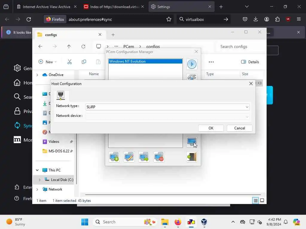Add a new machine configuration
This screenshot has height=229, width=306.
pyautogui.click(x=114, y=157)
